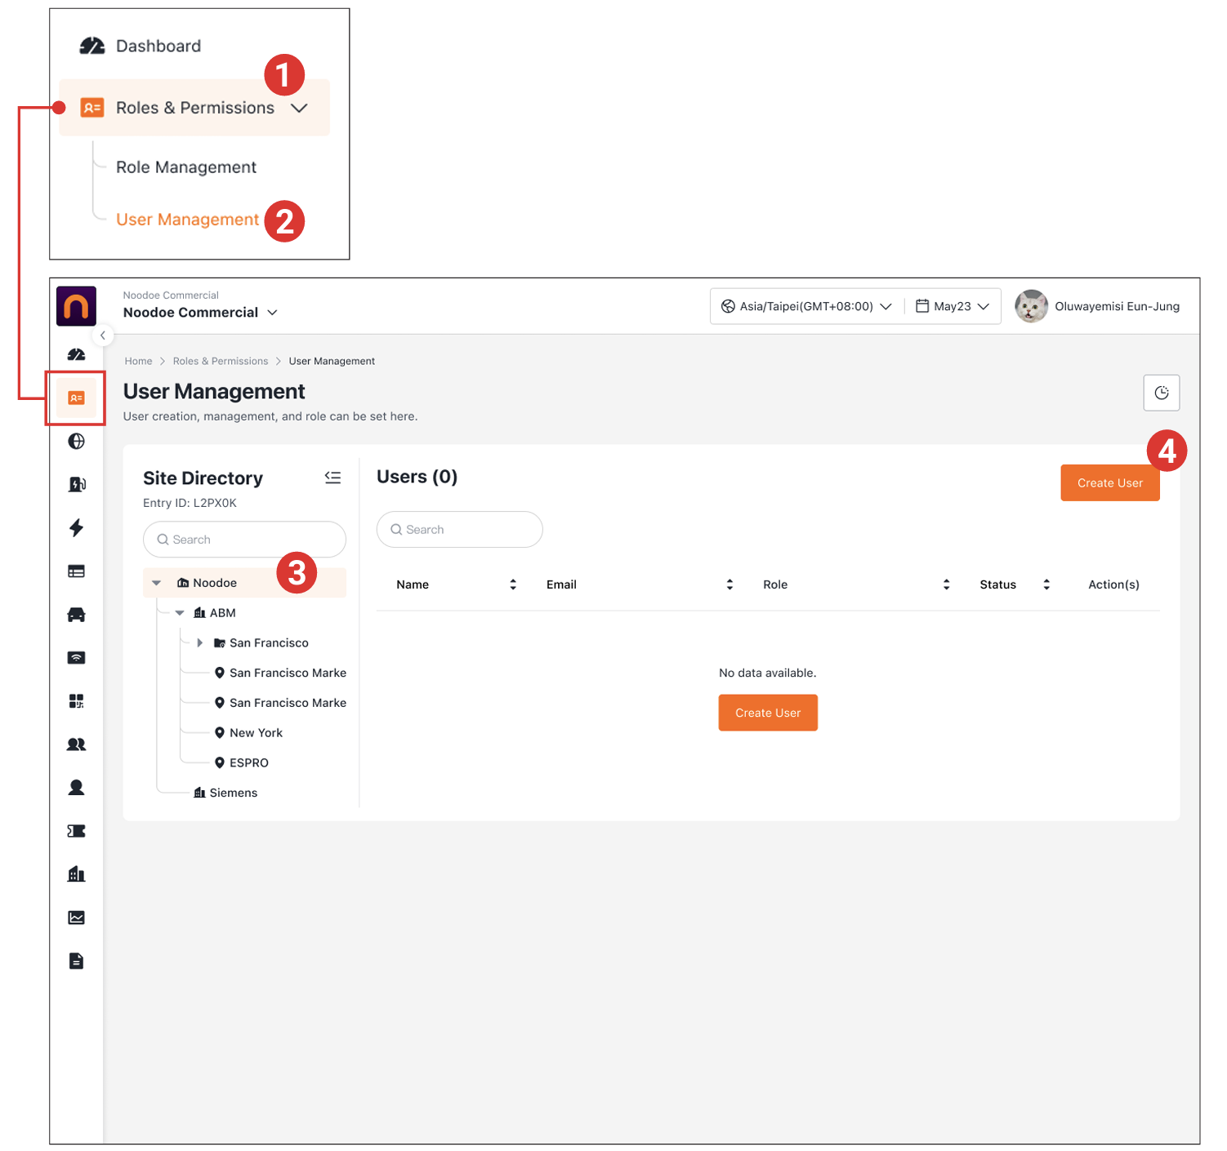Open the Asia/Taipei timezone dropdown
The image size is (1227, 1151).
pos(806,307)
